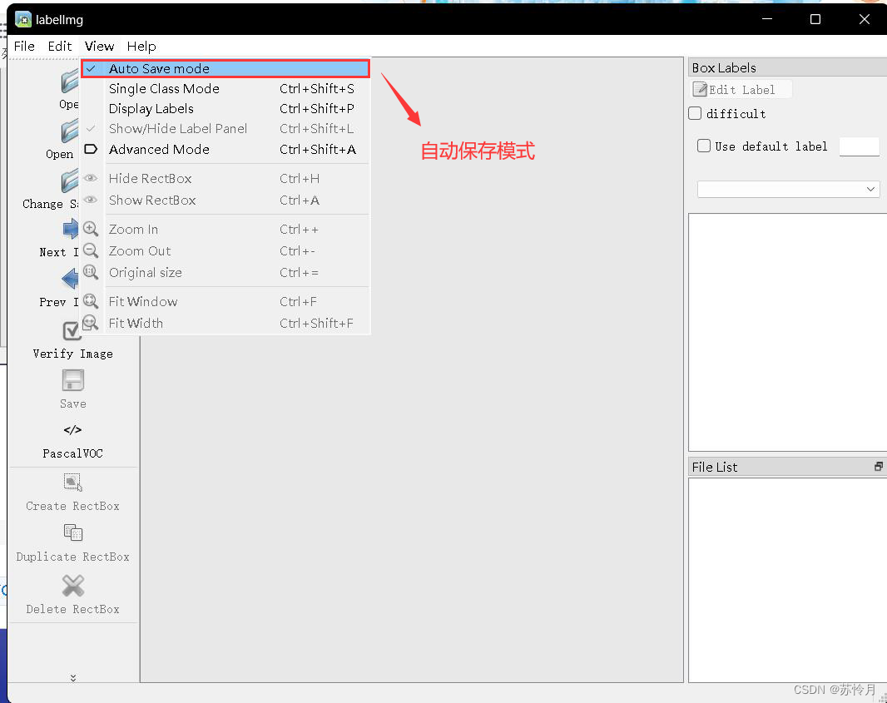Select Original size menu entry
Viewport: 887px width, 703px height.
pos(225,273)
